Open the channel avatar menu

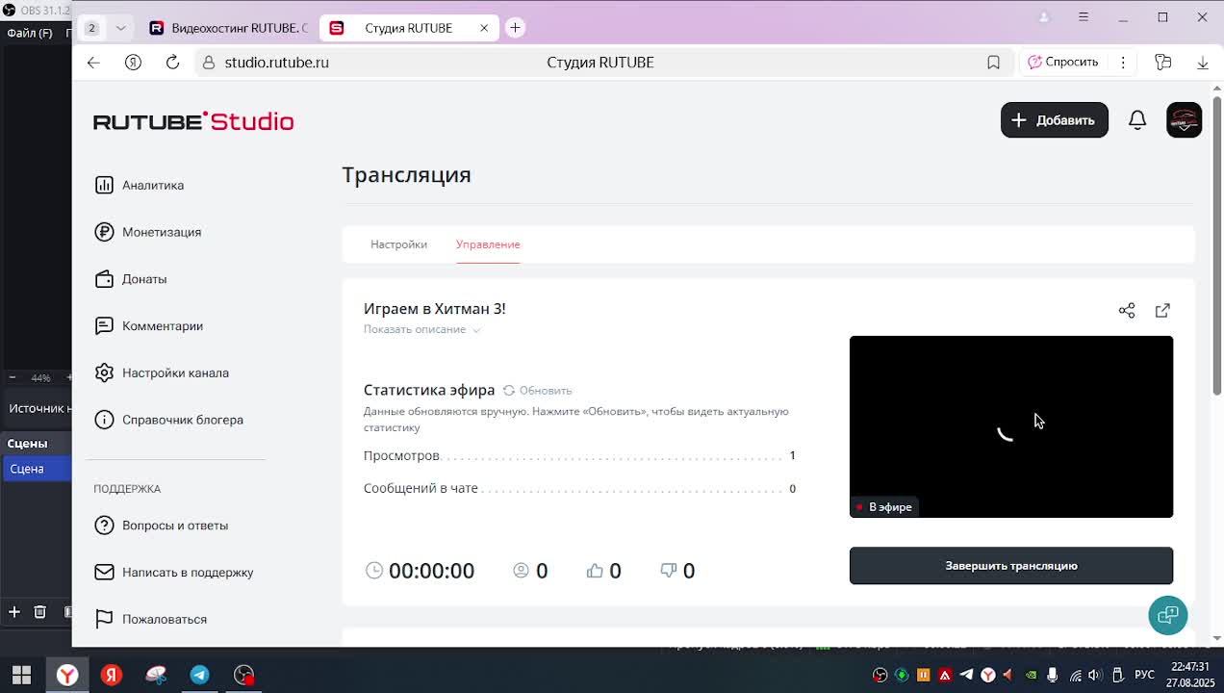click(x=1184, y=120)
